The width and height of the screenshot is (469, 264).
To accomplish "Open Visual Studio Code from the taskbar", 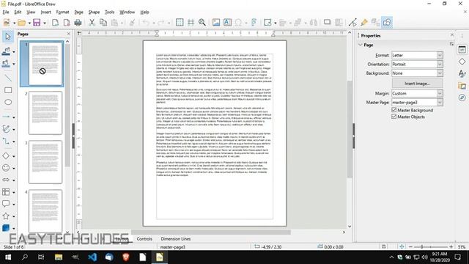I will click(92, 257).
